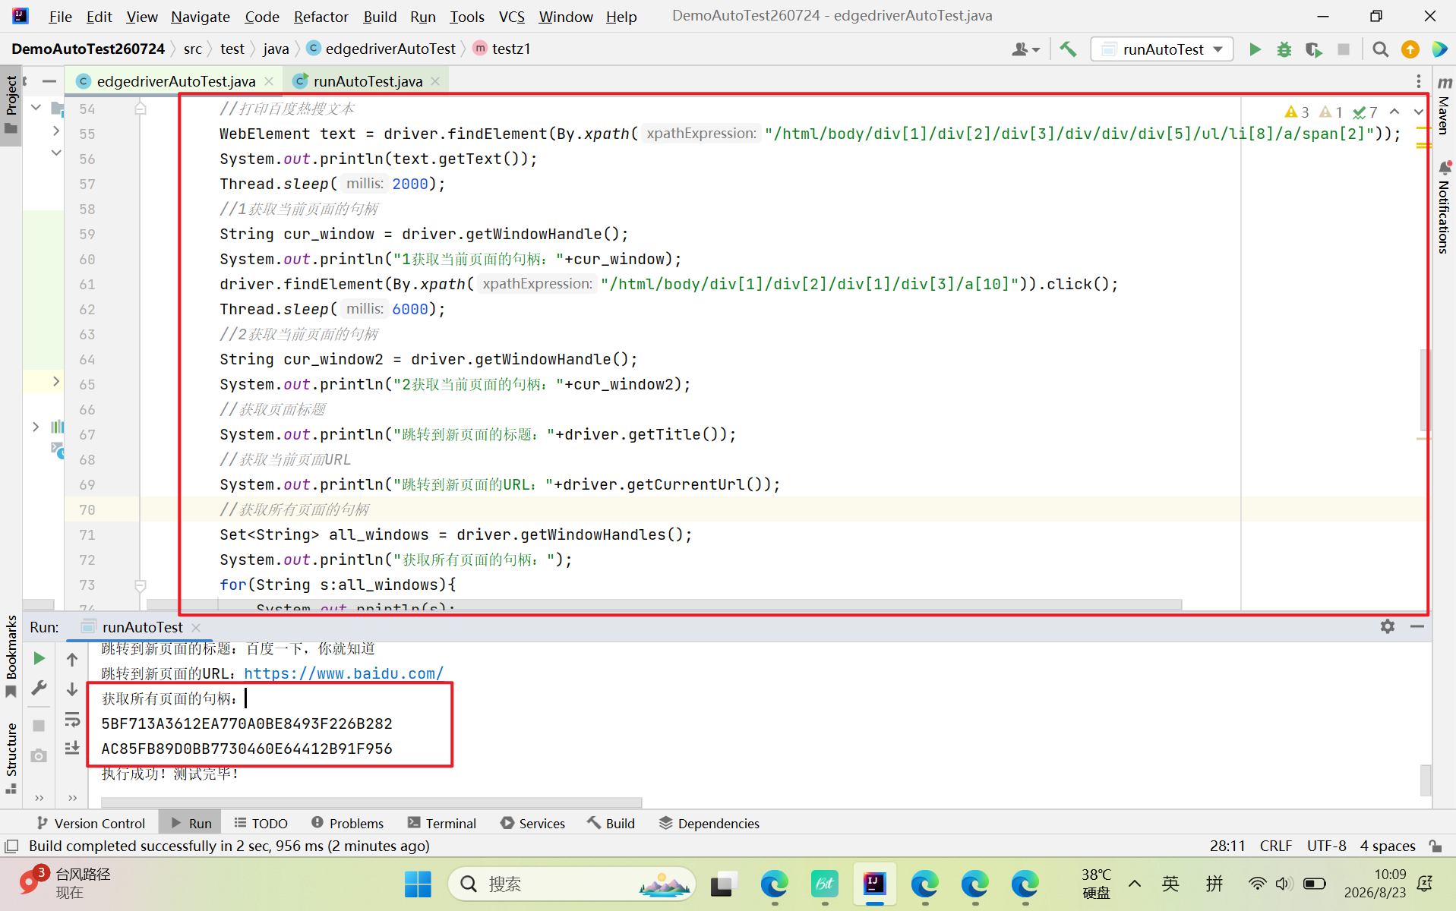Open the File menu
The height and width of the screenshot is (911, 1456).
(59, 16)
